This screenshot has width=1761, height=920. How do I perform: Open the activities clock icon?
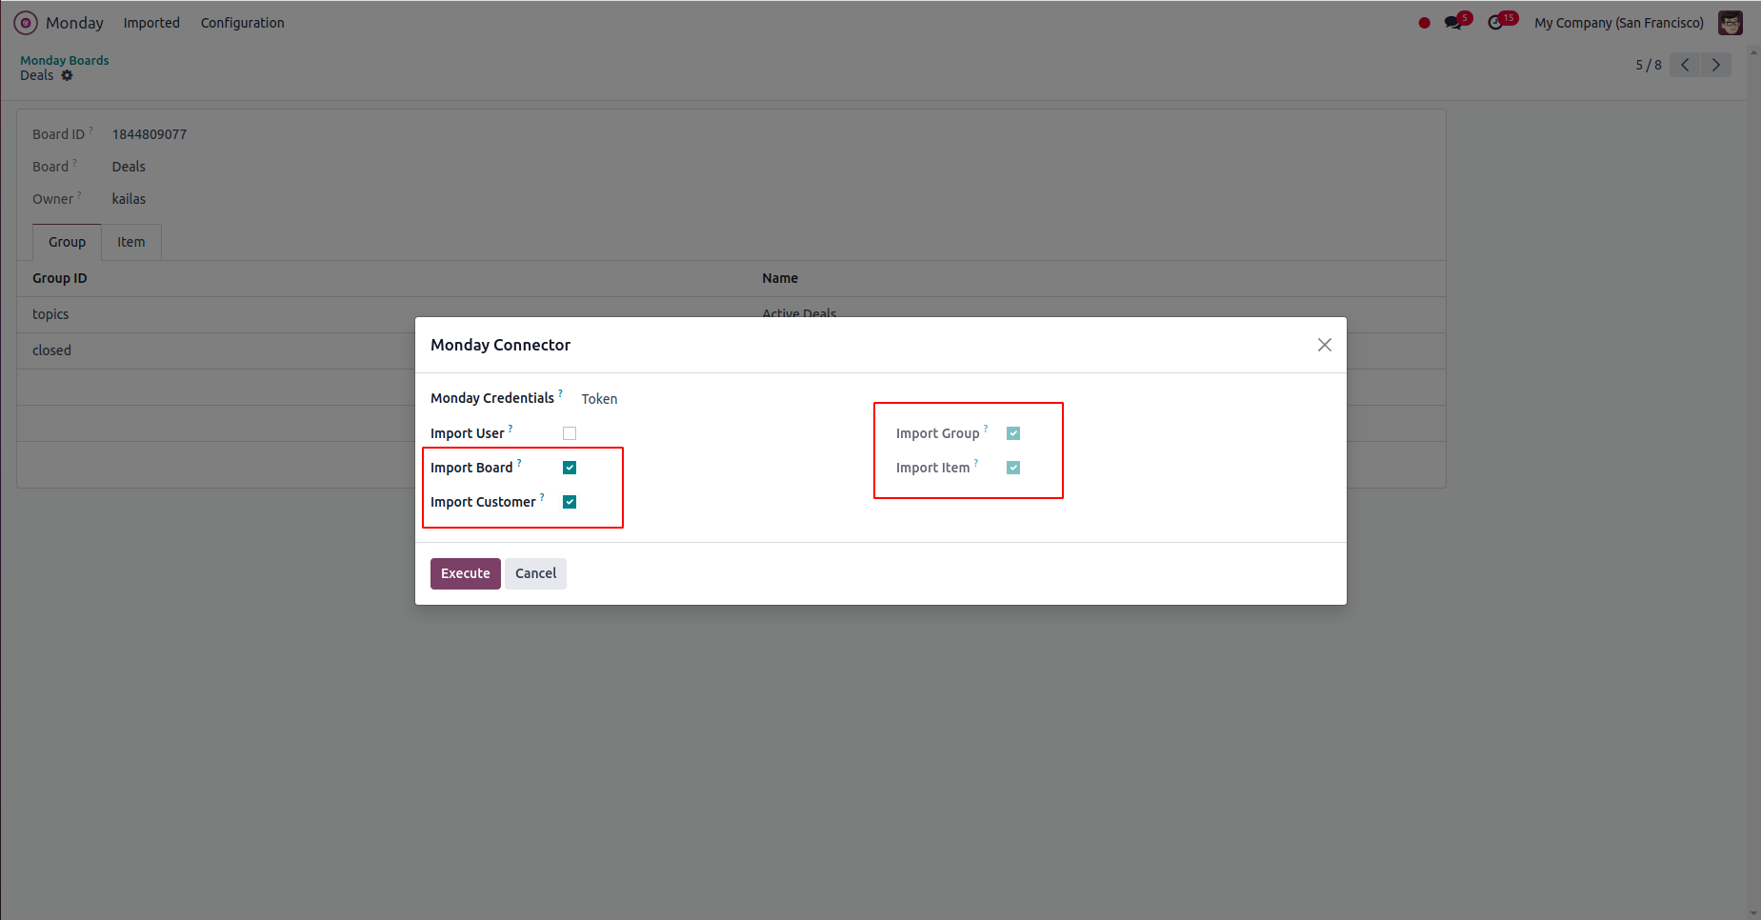point(1496,23)
